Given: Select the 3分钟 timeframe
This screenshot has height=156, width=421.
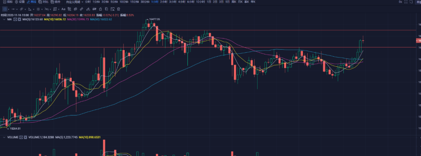Looking at the screenshot, I should click(105, 2).
